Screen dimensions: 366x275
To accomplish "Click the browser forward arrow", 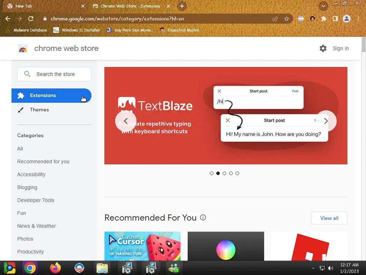I will 19,19.
